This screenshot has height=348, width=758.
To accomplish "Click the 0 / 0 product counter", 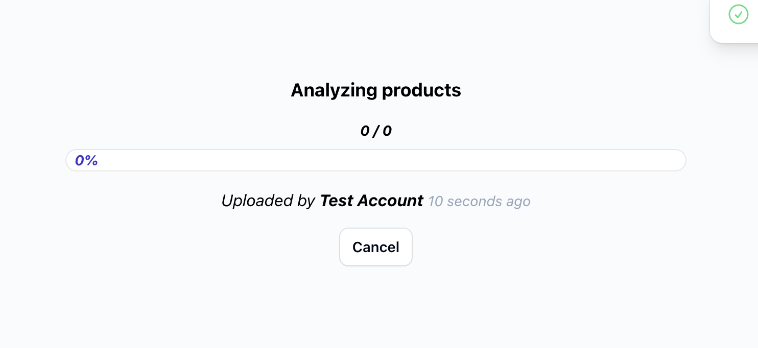I will tap(376, 131).
